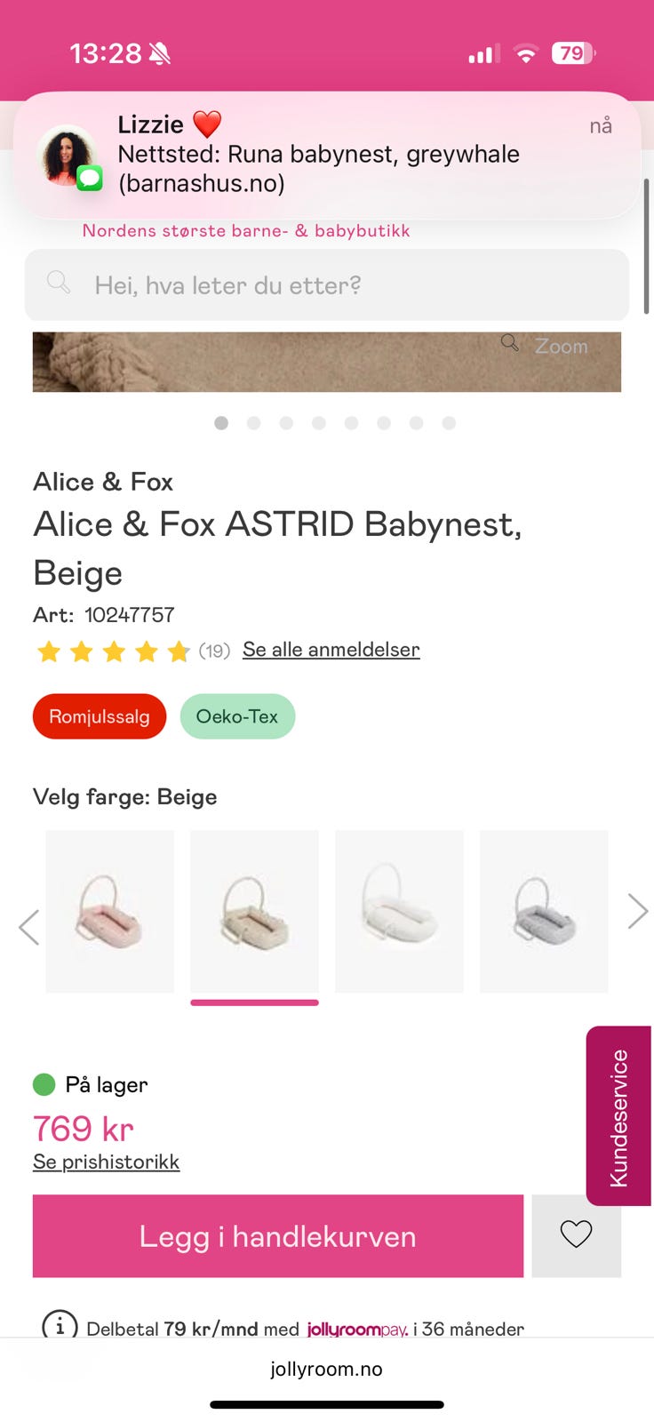Viewport: 654px width, 1422px height.
Task: Tap Lizzie's avatar in notification
Action: coord(68,156)
